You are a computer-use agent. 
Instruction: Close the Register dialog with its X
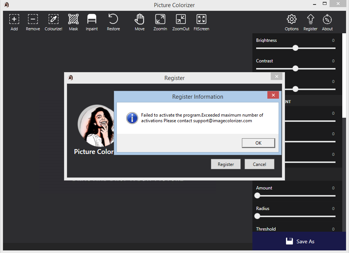pos(276,76)
